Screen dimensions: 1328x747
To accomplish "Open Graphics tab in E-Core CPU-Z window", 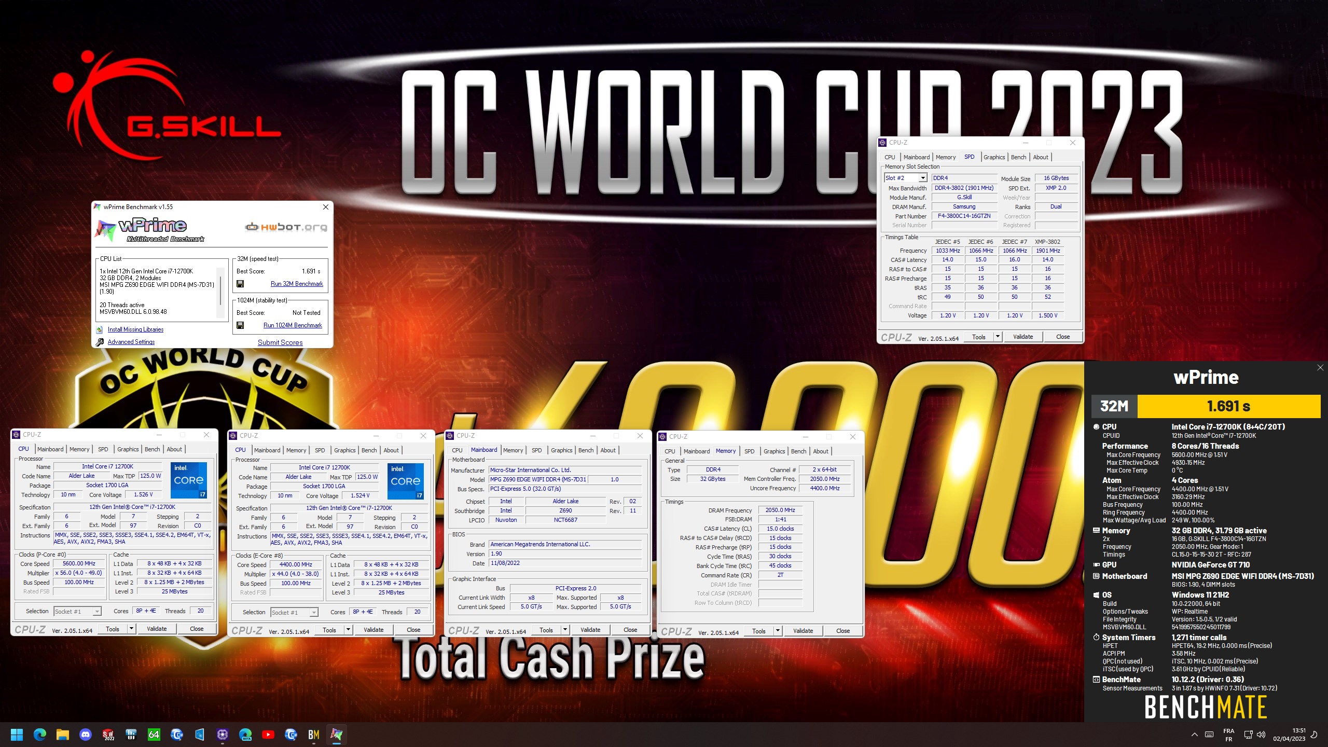I will tap(344, 450).
